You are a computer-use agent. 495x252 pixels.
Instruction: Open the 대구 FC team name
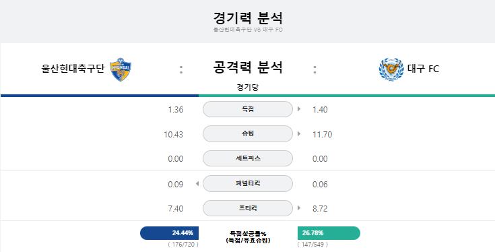(x=424, y=69)
